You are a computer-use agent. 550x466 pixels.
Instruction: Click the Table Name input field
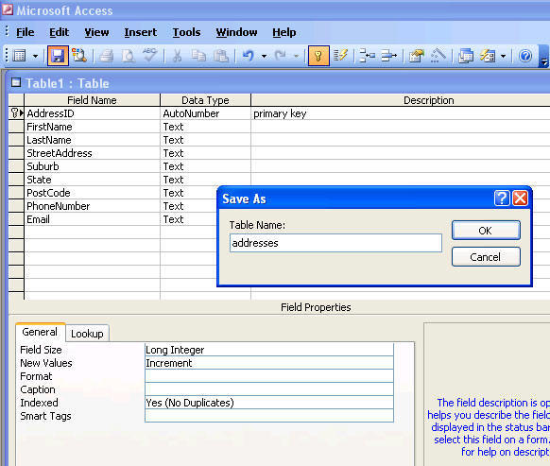tap(335, 243)
